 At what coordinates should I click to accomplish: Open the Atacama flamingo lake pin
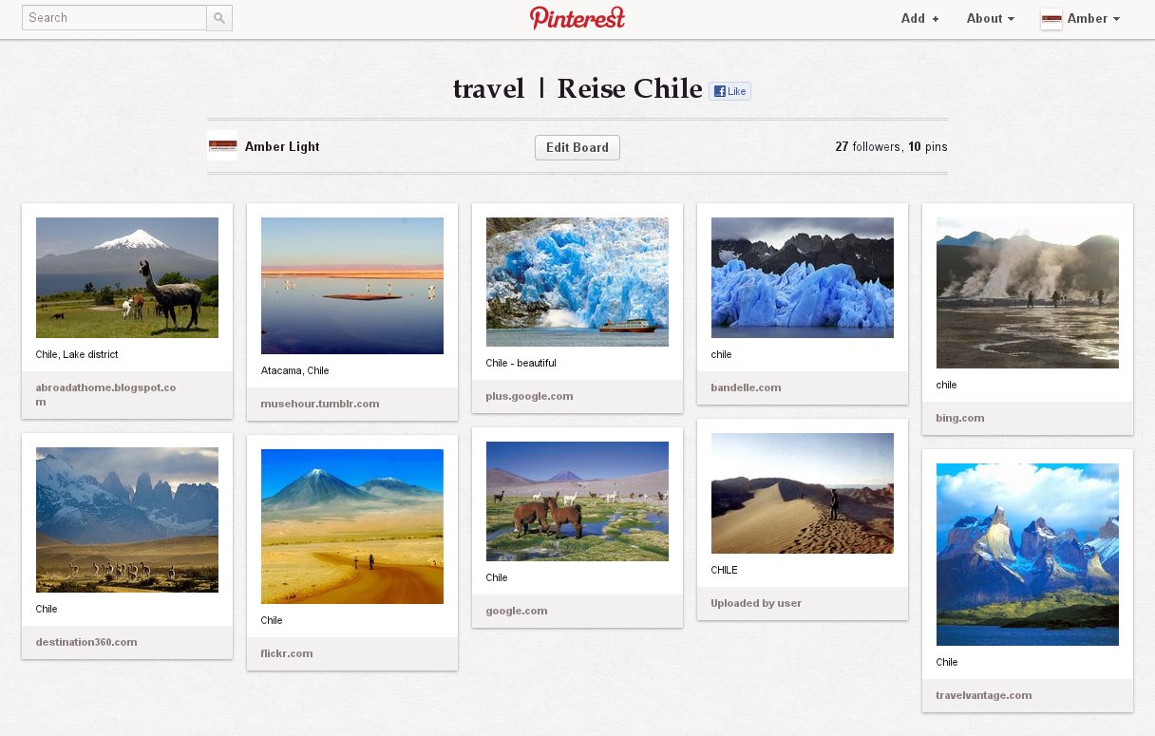pos(352,286)
